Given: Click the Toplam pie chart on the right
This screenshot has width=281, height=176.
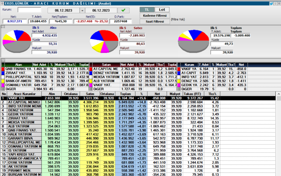Looking at the screenshot, I should pyautogui.click(x=194, y=40).
